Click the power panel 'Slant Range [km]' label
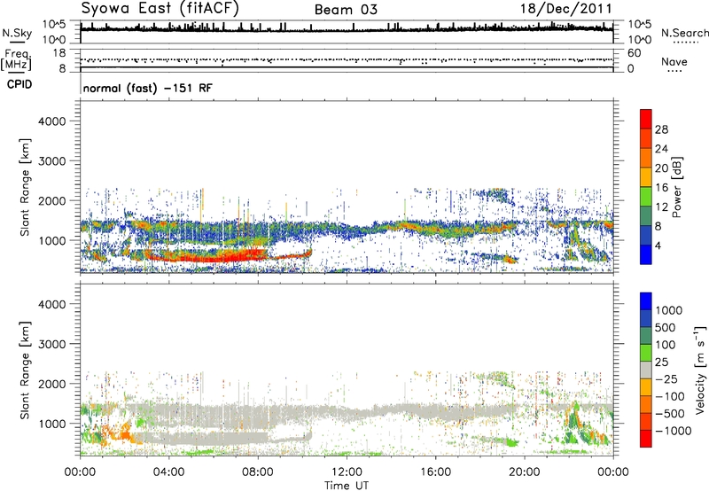Viewport: 709px width, 491px height. click(x=25, y=187)
